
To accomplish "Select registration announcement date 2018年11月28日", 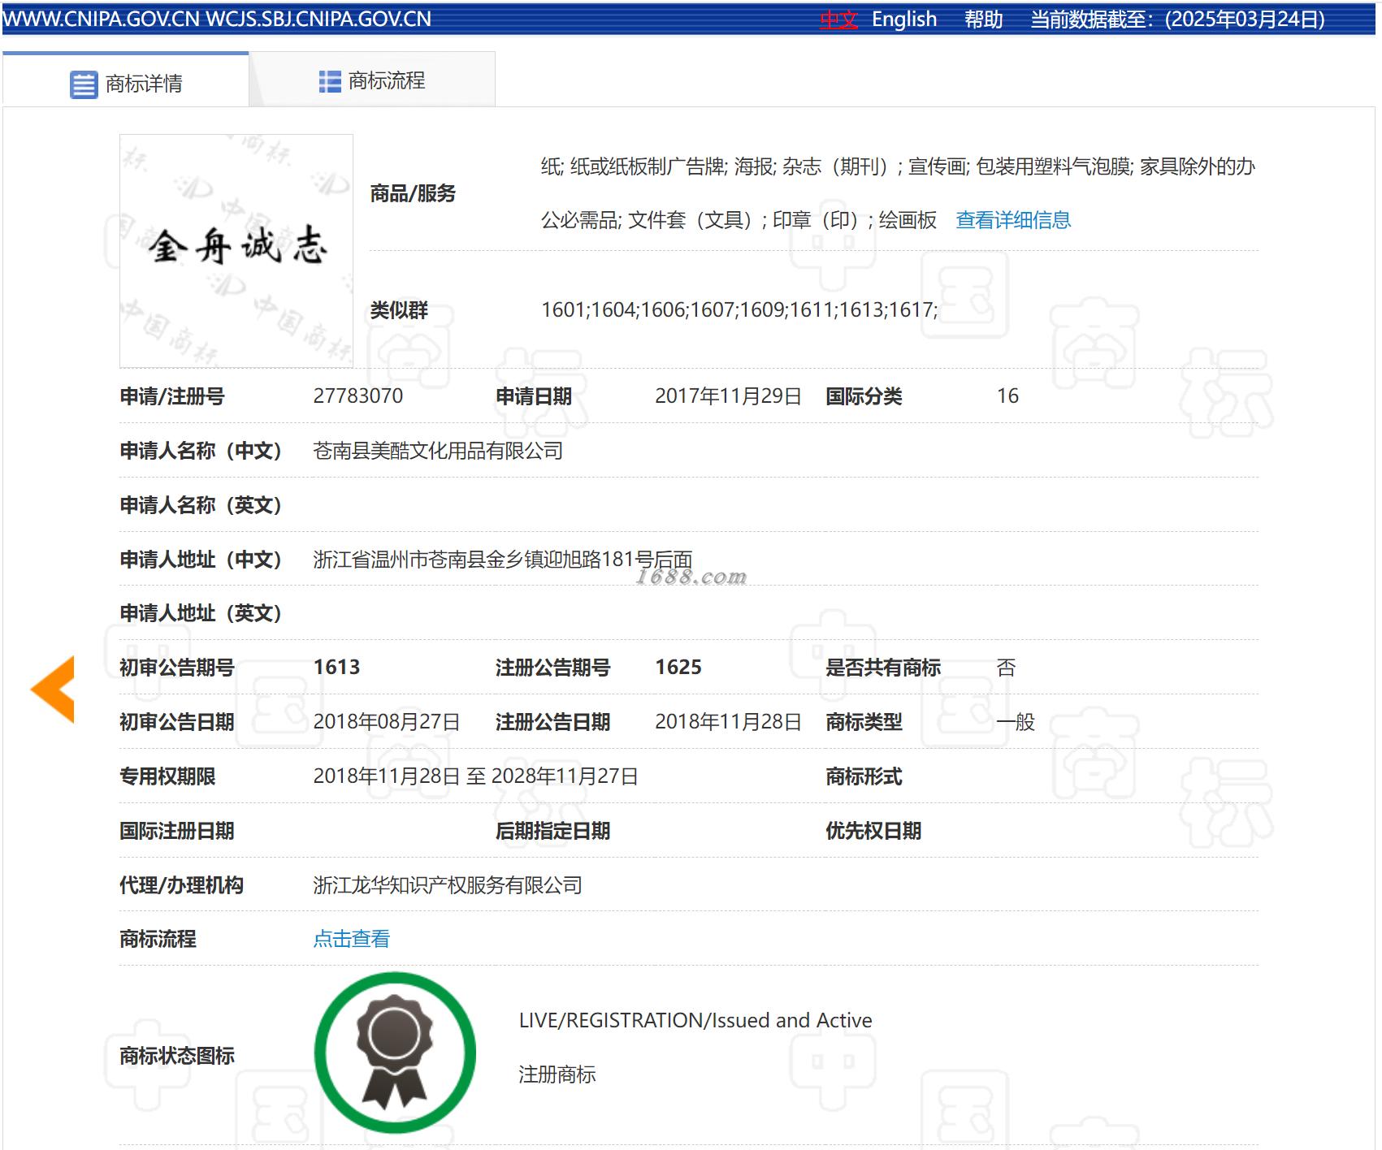I will click(x=729, y=722).
